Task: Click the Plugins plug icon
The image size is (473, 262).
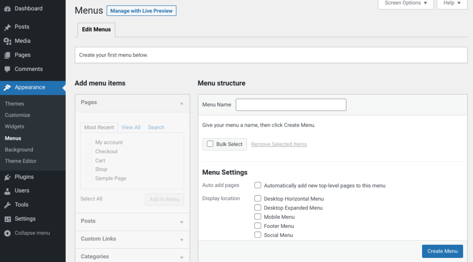Action: [x=7, y=177]
